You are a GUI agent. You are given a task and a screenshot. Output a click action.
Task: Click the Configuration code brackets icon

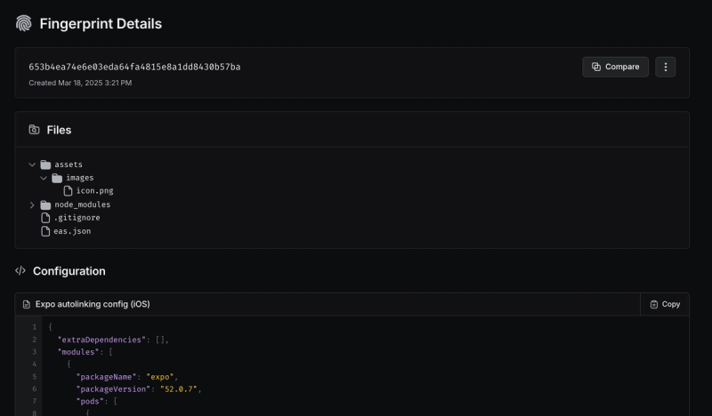(20, 271)
